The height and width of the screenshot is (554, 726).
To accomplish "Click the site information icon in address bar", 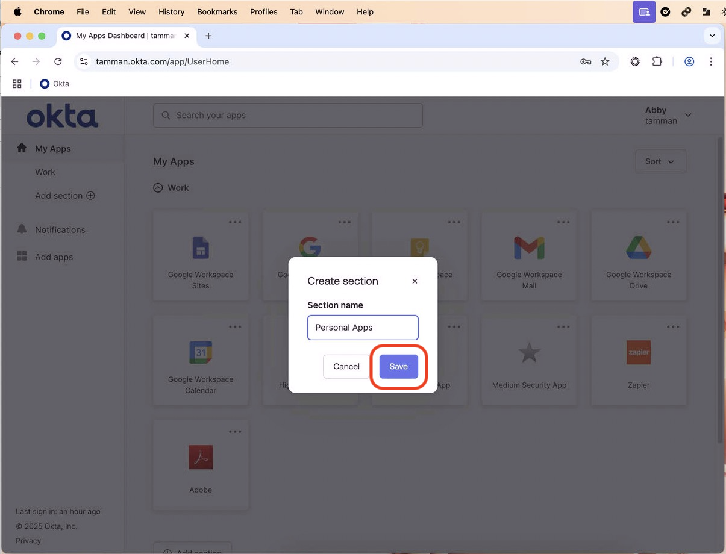I will pyautogui.click(x=84, y=61).
